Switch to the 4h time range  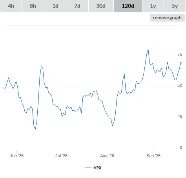click(x=11, y=6)
